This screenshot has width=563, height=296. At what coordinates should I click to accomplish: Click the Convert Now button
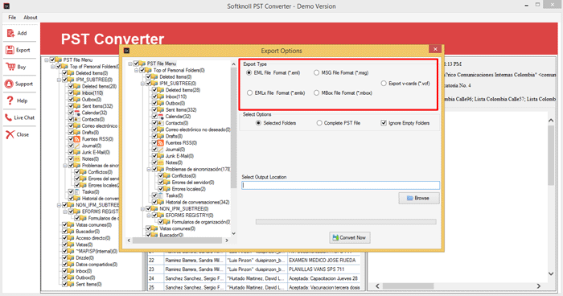pyautogui.click(x=350, y=237)
